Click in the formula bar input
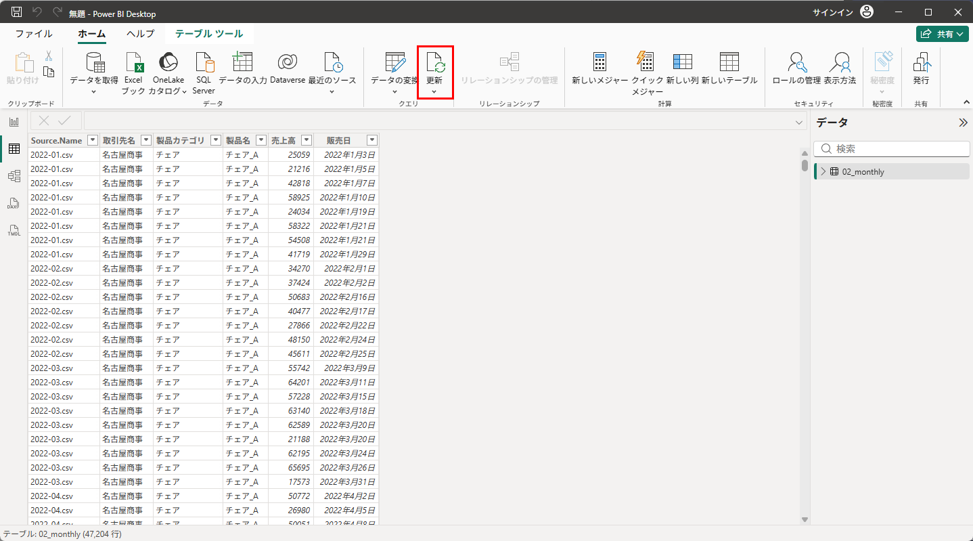Viewport: 973px width, 541px height. click(x=439, y=121)
